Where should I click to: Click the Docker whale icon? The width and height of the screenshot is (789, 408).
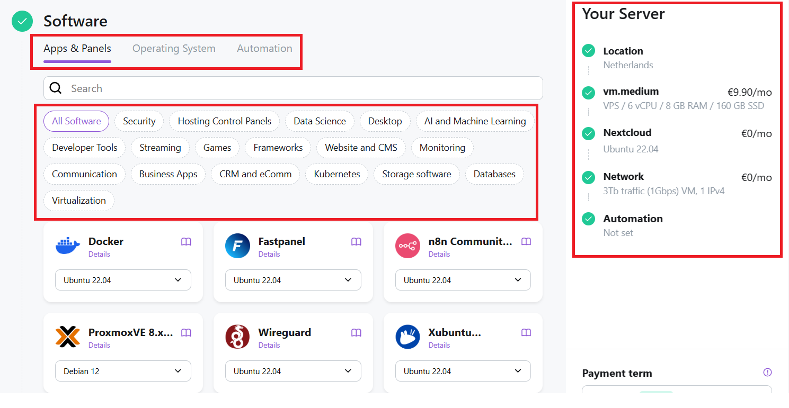(x=67, y=247)
